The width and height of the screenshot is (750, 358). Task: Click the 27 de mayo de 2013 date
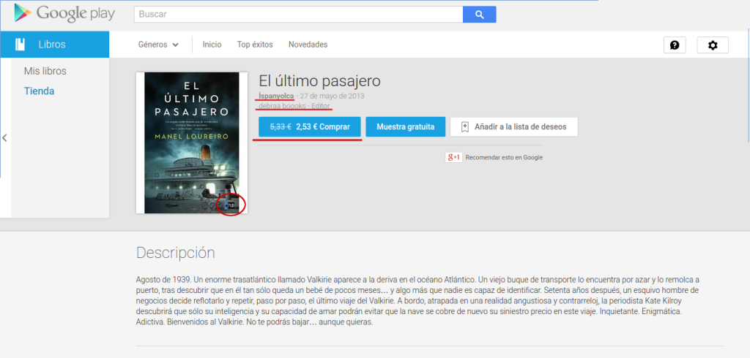332,96
